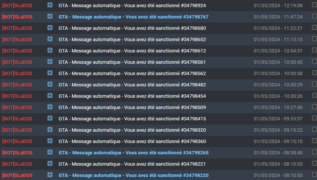The height and width of the screenshot is (180, 317).
Task: Click plus icon beside message #34798482
Action: pos(50,85)
